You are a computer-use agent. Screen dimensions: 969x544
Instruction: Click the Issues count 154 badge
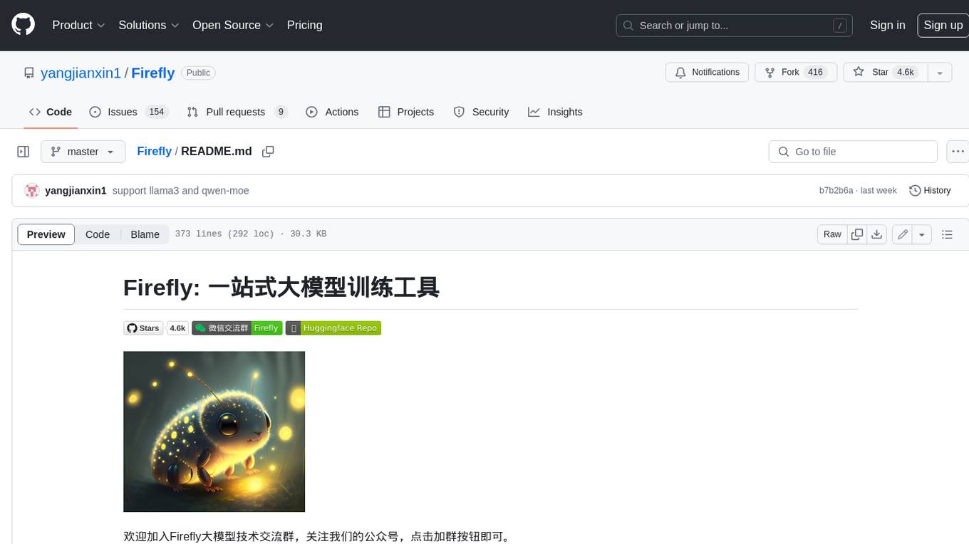click(156, 112)
